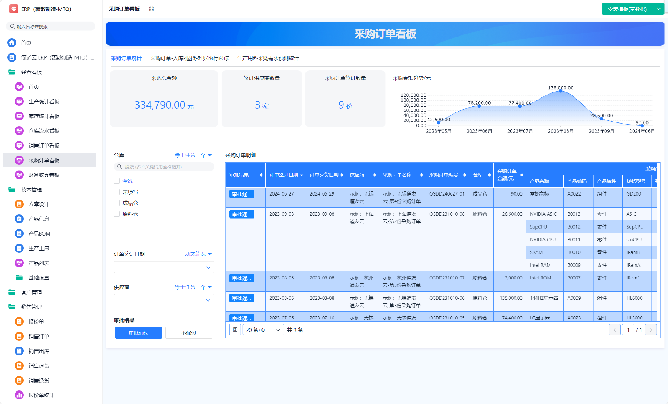Click the 138,000.00 data point on the trend chart
The width and height of the screenshot is (668, 404).
click(x=560, y=90)
